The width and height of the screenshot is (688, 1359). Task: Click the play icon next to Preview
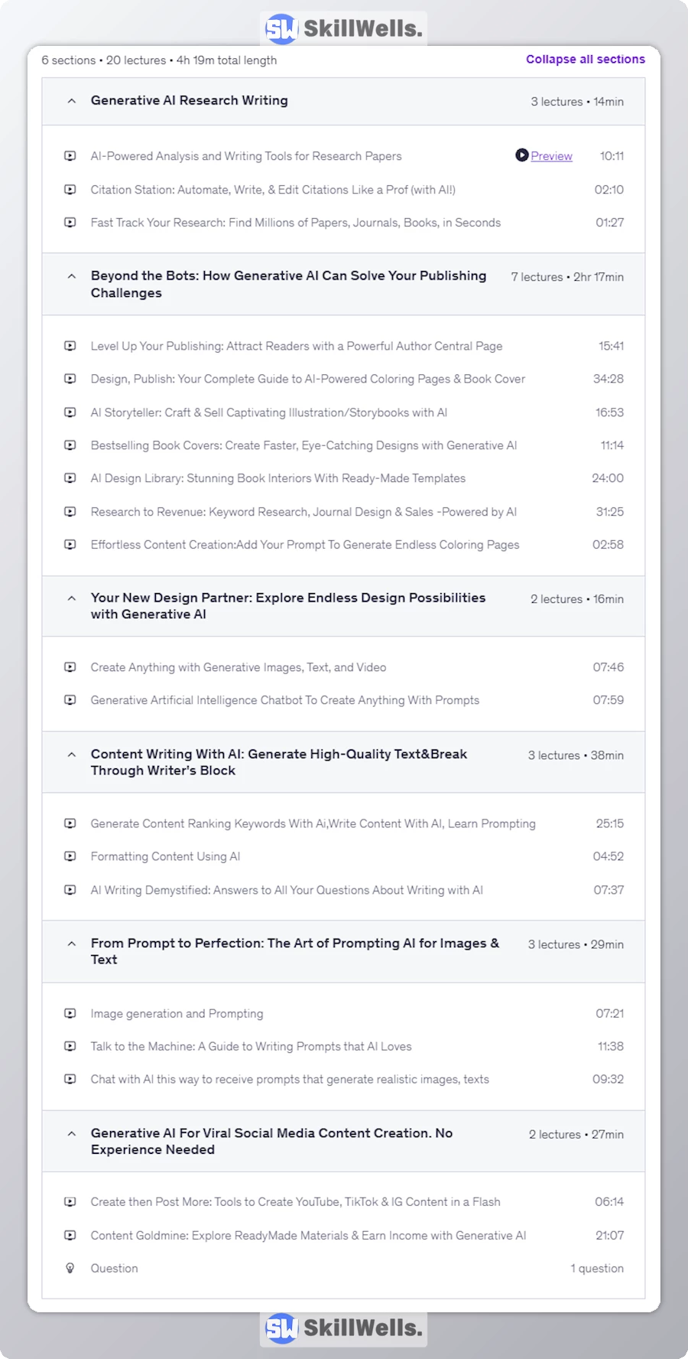[521, 155]
